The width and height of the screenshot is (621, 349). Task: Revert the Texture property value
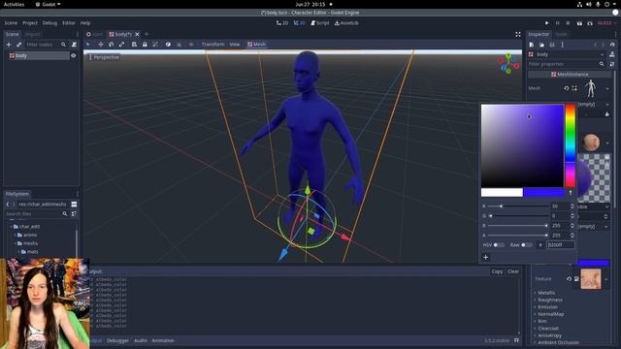[x=569, y=279]
